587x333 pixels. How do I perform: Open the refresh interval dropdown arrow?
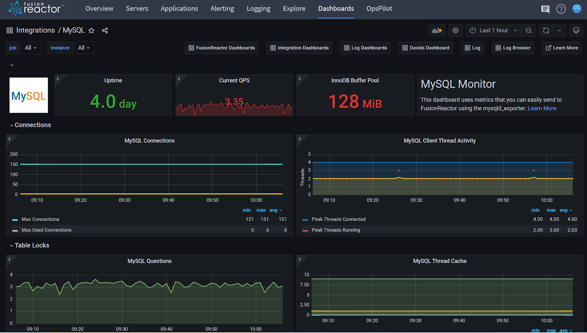559,30
